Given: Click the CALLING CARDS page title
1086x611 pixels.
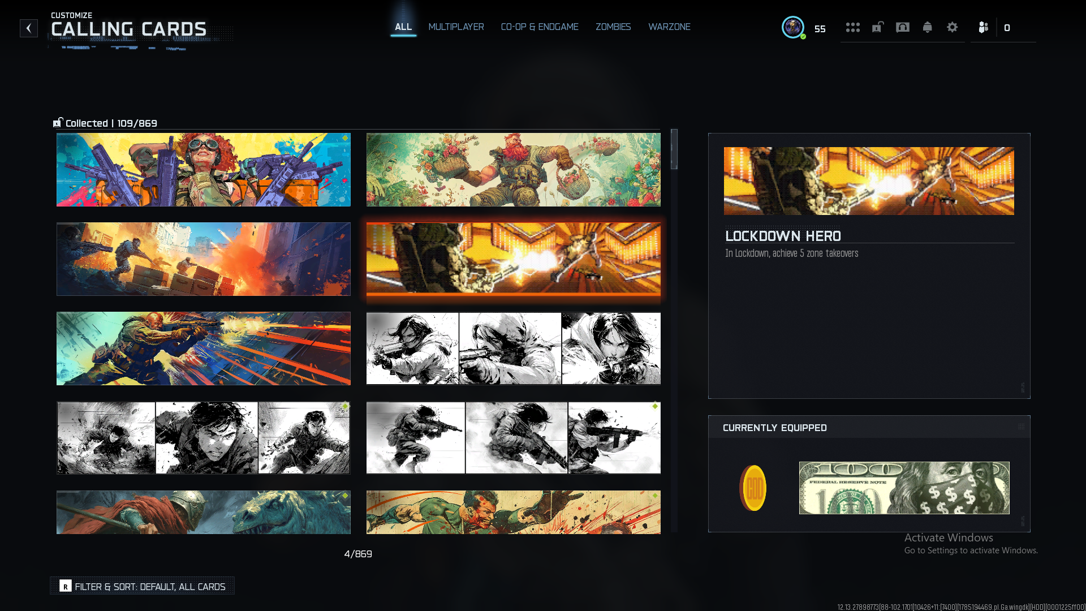Looking at the screenshot, I should tap(129, 29).
